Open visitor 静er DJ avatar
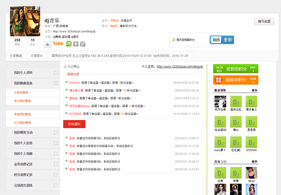 click(236, 122)
